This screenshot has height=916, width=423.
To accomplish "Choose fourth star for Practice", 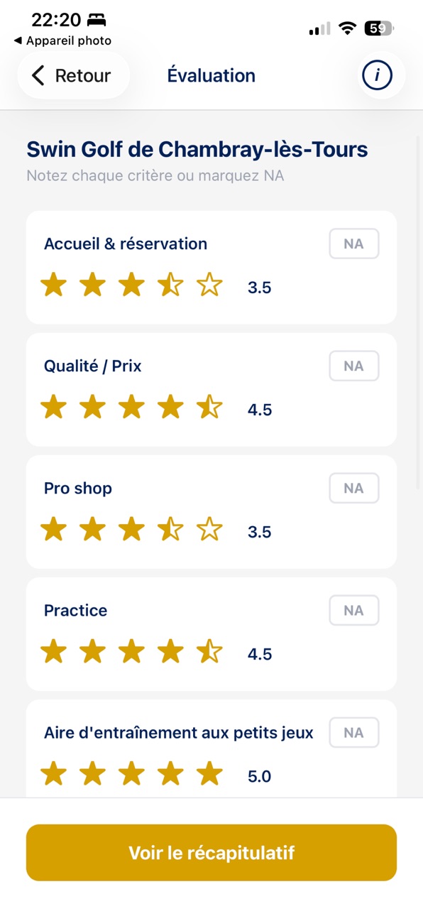I will 170,653.
